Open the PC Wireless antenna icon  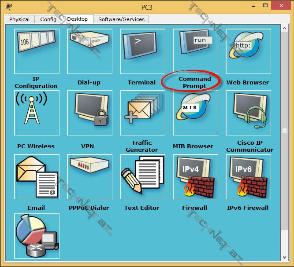(36, 113)
